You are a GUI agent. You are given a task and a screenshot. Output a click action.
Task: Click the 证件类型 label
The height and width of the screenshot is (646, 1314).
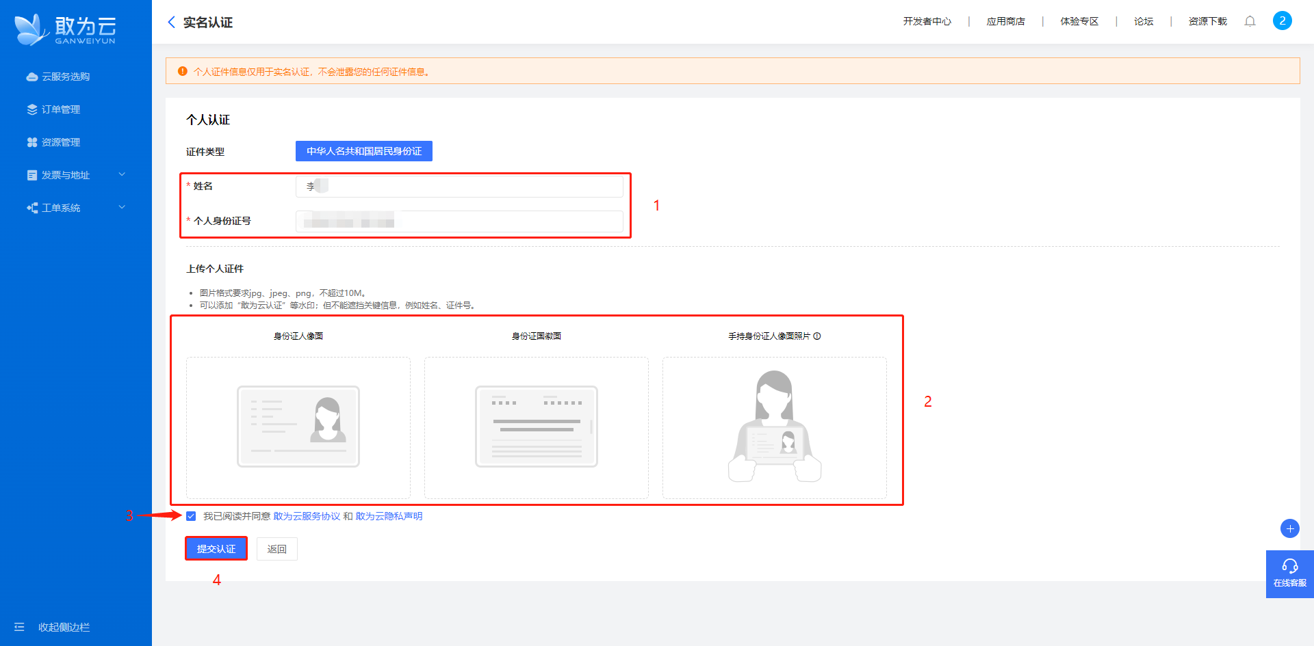[205, 152]
